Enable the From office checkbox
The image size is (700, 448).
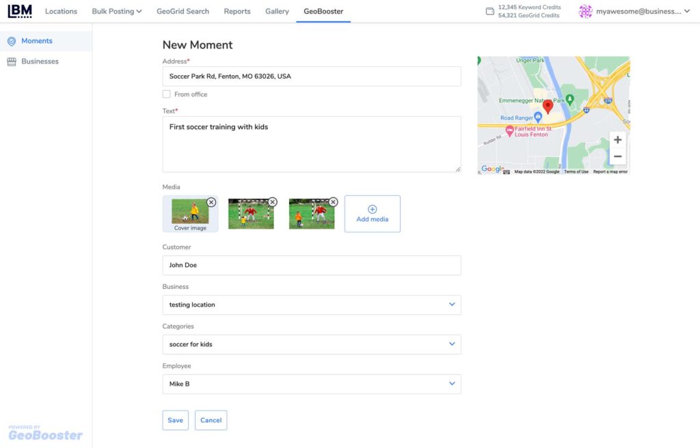point(166,94)
